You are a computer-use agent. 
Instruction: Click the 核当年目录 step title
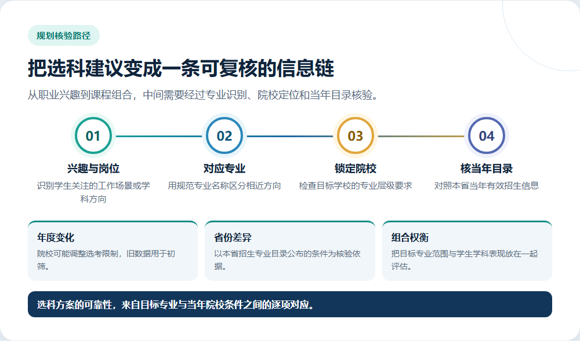point(487,168)
